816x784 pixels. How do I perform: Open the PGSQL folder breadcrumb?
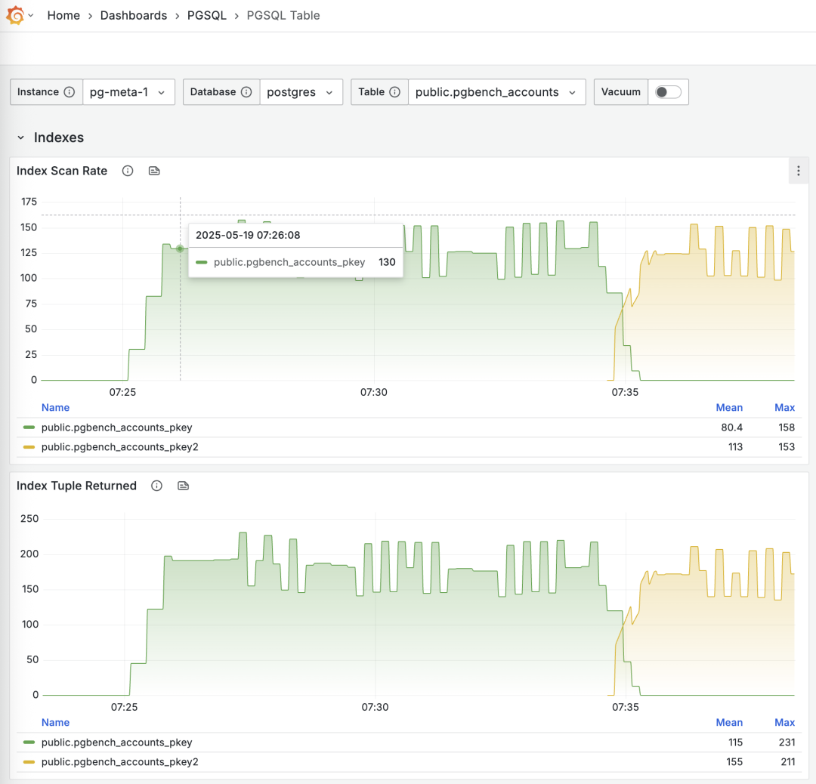point(207,15)
